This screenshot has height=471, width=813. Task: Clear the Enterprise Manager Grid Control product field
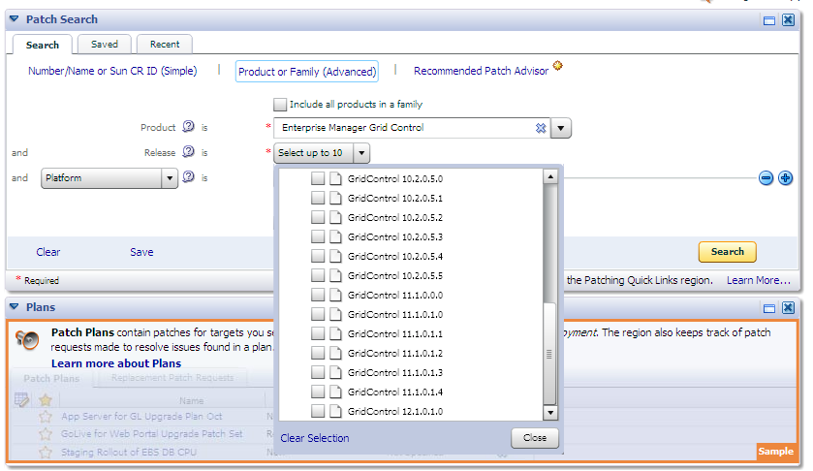(x=541, y=128)
